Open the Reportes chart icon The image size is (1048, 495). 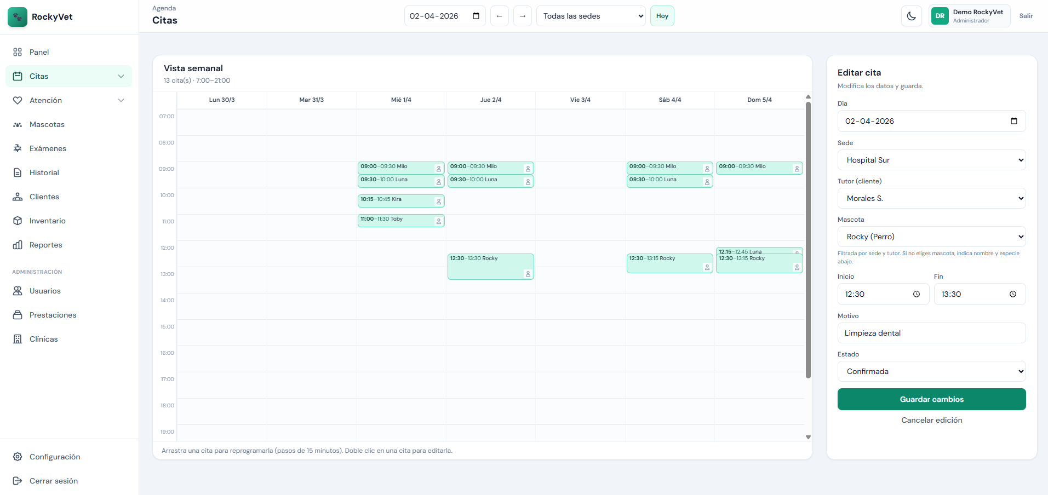pyautogui.click(x=18, y=245)
